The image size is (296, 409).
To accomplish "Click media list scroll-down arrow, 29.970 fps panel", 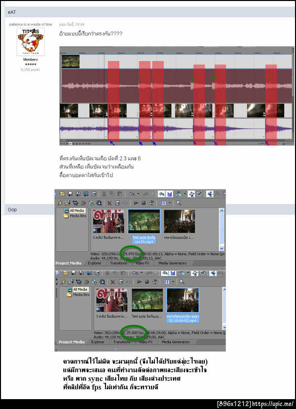I will [222, 248].
